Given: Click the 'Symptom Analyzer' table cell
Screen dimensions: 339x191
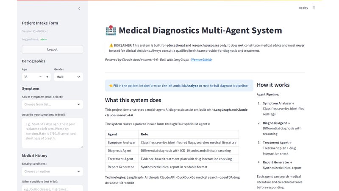Looking at the screenshot, I should pyautogui.click(x=122, y=143).
